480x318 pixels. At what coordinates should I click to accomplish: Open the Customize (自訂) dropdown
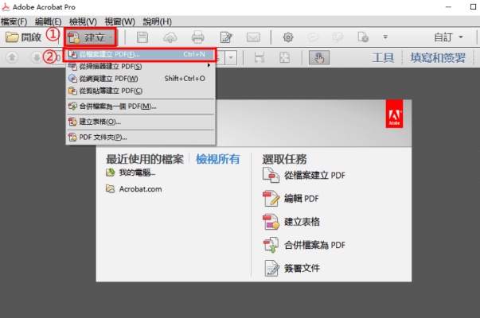(448, 37)
